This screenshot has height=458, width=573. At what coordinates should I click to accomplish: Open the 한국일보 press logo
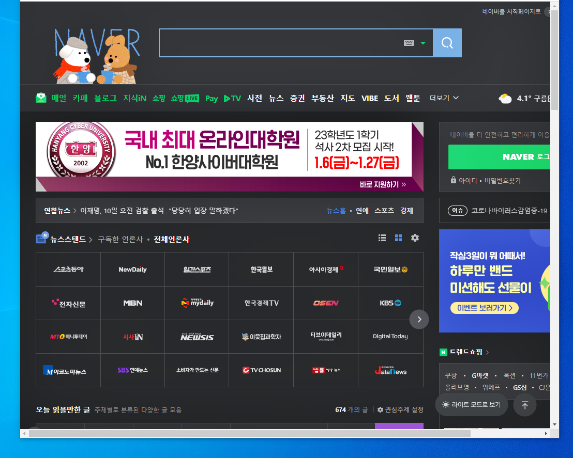(261, 270)
